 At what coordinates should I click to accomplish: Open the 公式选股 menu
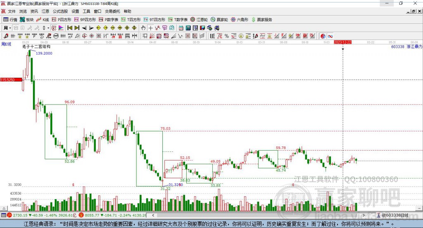click(60, 11)
